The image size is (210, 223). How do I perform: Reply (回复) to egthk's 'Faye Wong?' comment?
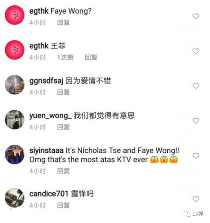click(x=64, y=23)
